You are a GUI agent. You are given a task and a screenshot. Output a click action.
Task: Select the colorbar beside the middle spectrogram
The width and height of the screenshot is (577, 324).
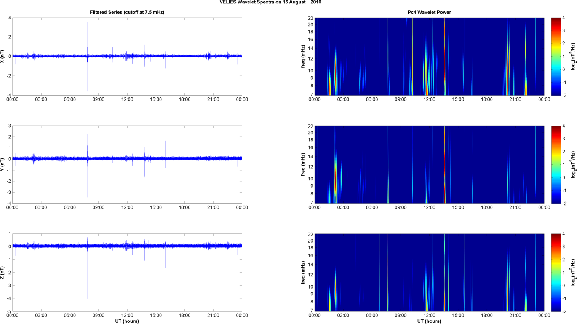[556, 164]
